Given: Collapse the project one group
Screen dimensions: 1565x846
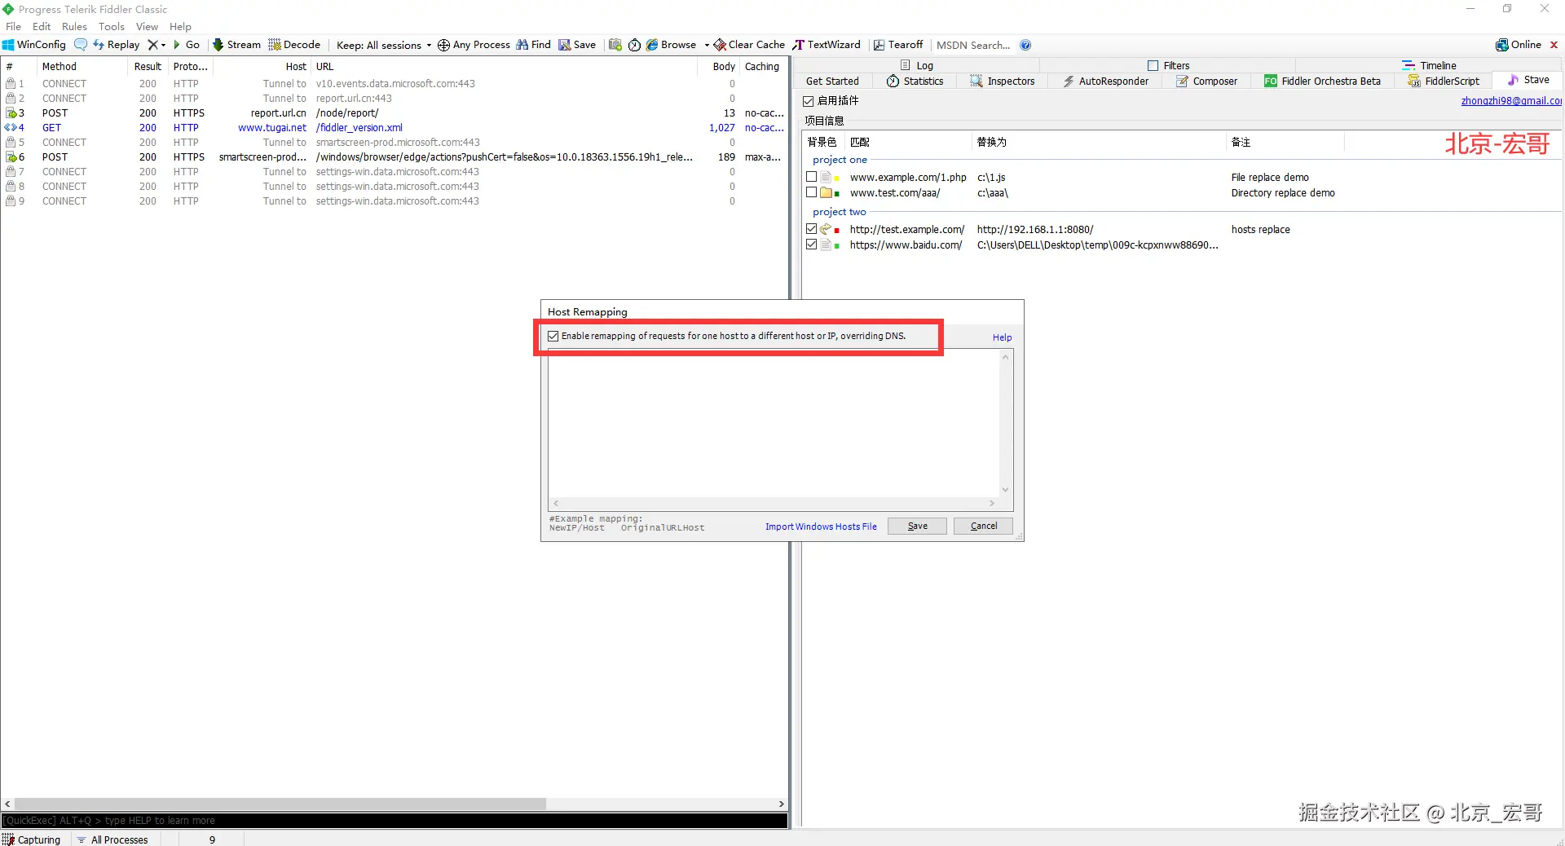Looking at the screenshot, I should [840, 160].
